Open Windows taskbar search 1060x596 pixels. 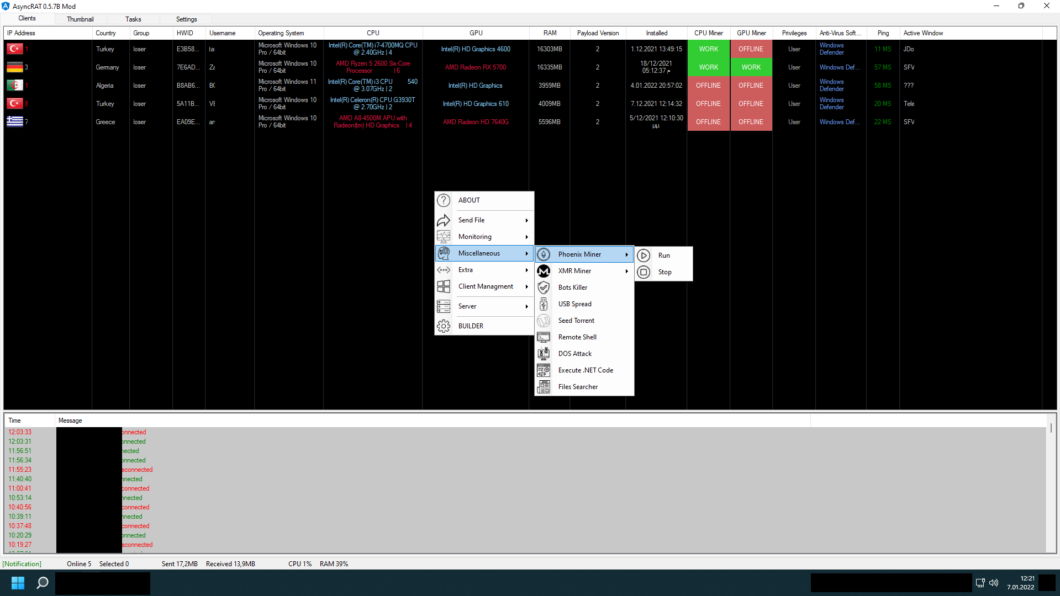pyautogui.click(x=43, y=583)
